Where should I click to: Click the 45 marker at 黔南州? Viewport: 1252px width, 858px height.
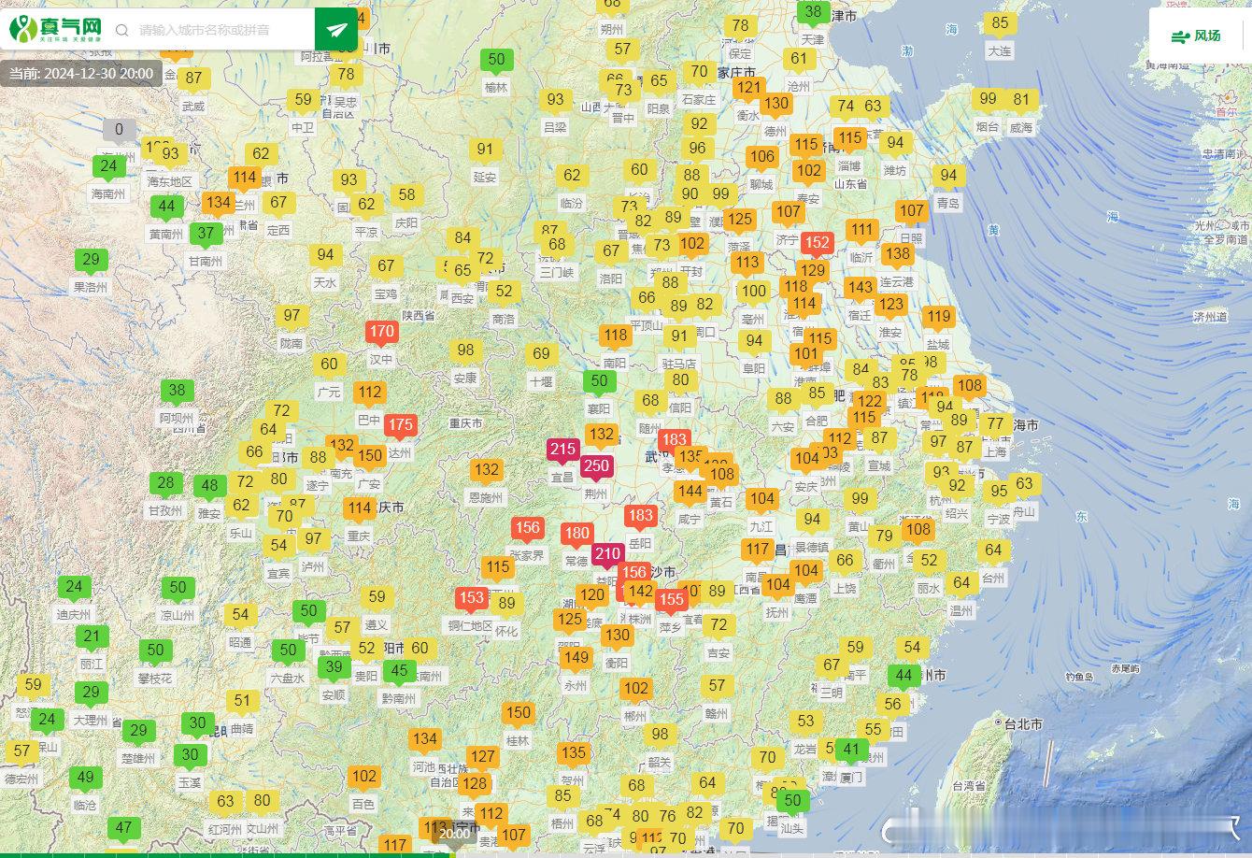click(x=399, y=670)
